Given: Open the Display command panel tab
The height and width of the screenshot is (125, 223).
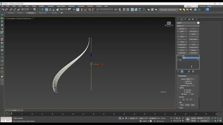Looking at the screenshot, I should (193, 19).
